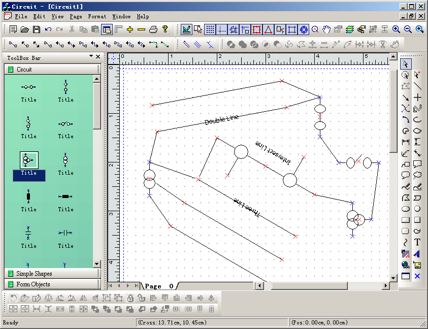Viewport: 428px width, 329px height.
Task: Click the yellow plus icon
Action: tap(130, 29)
